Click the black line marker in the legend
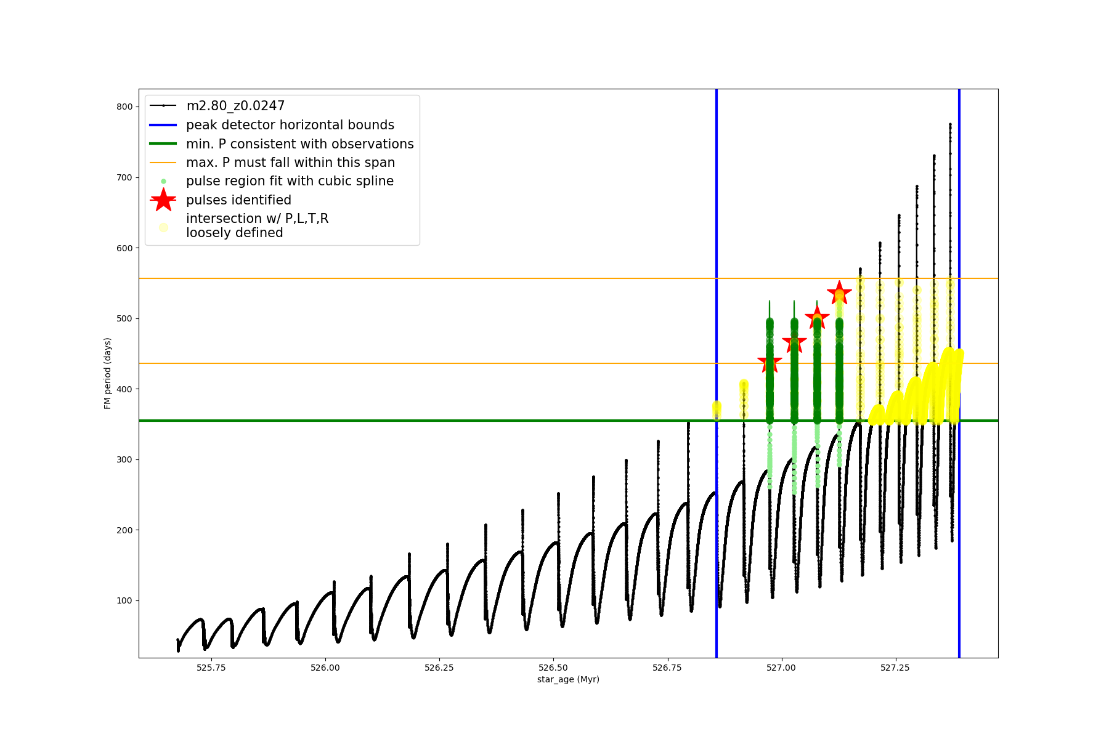Screen dimensions: 1109x739 click(163, 106)
